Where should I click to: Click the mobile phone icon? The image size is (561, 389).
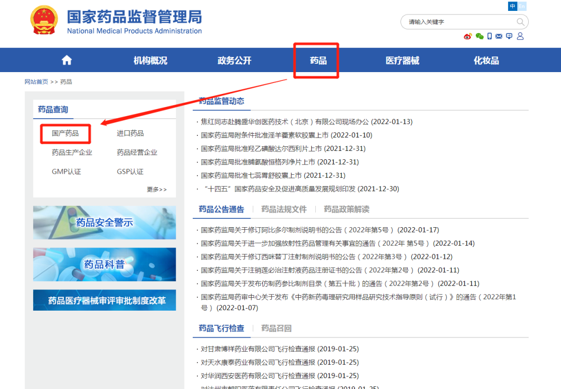point(489,36)
